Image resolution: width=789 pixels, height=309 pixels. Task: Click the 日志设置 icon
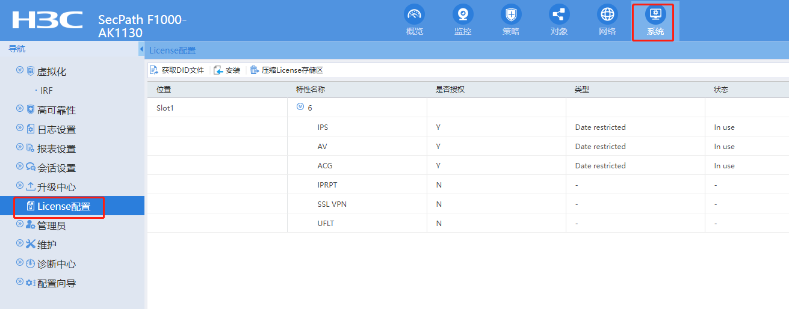[31, 129]
